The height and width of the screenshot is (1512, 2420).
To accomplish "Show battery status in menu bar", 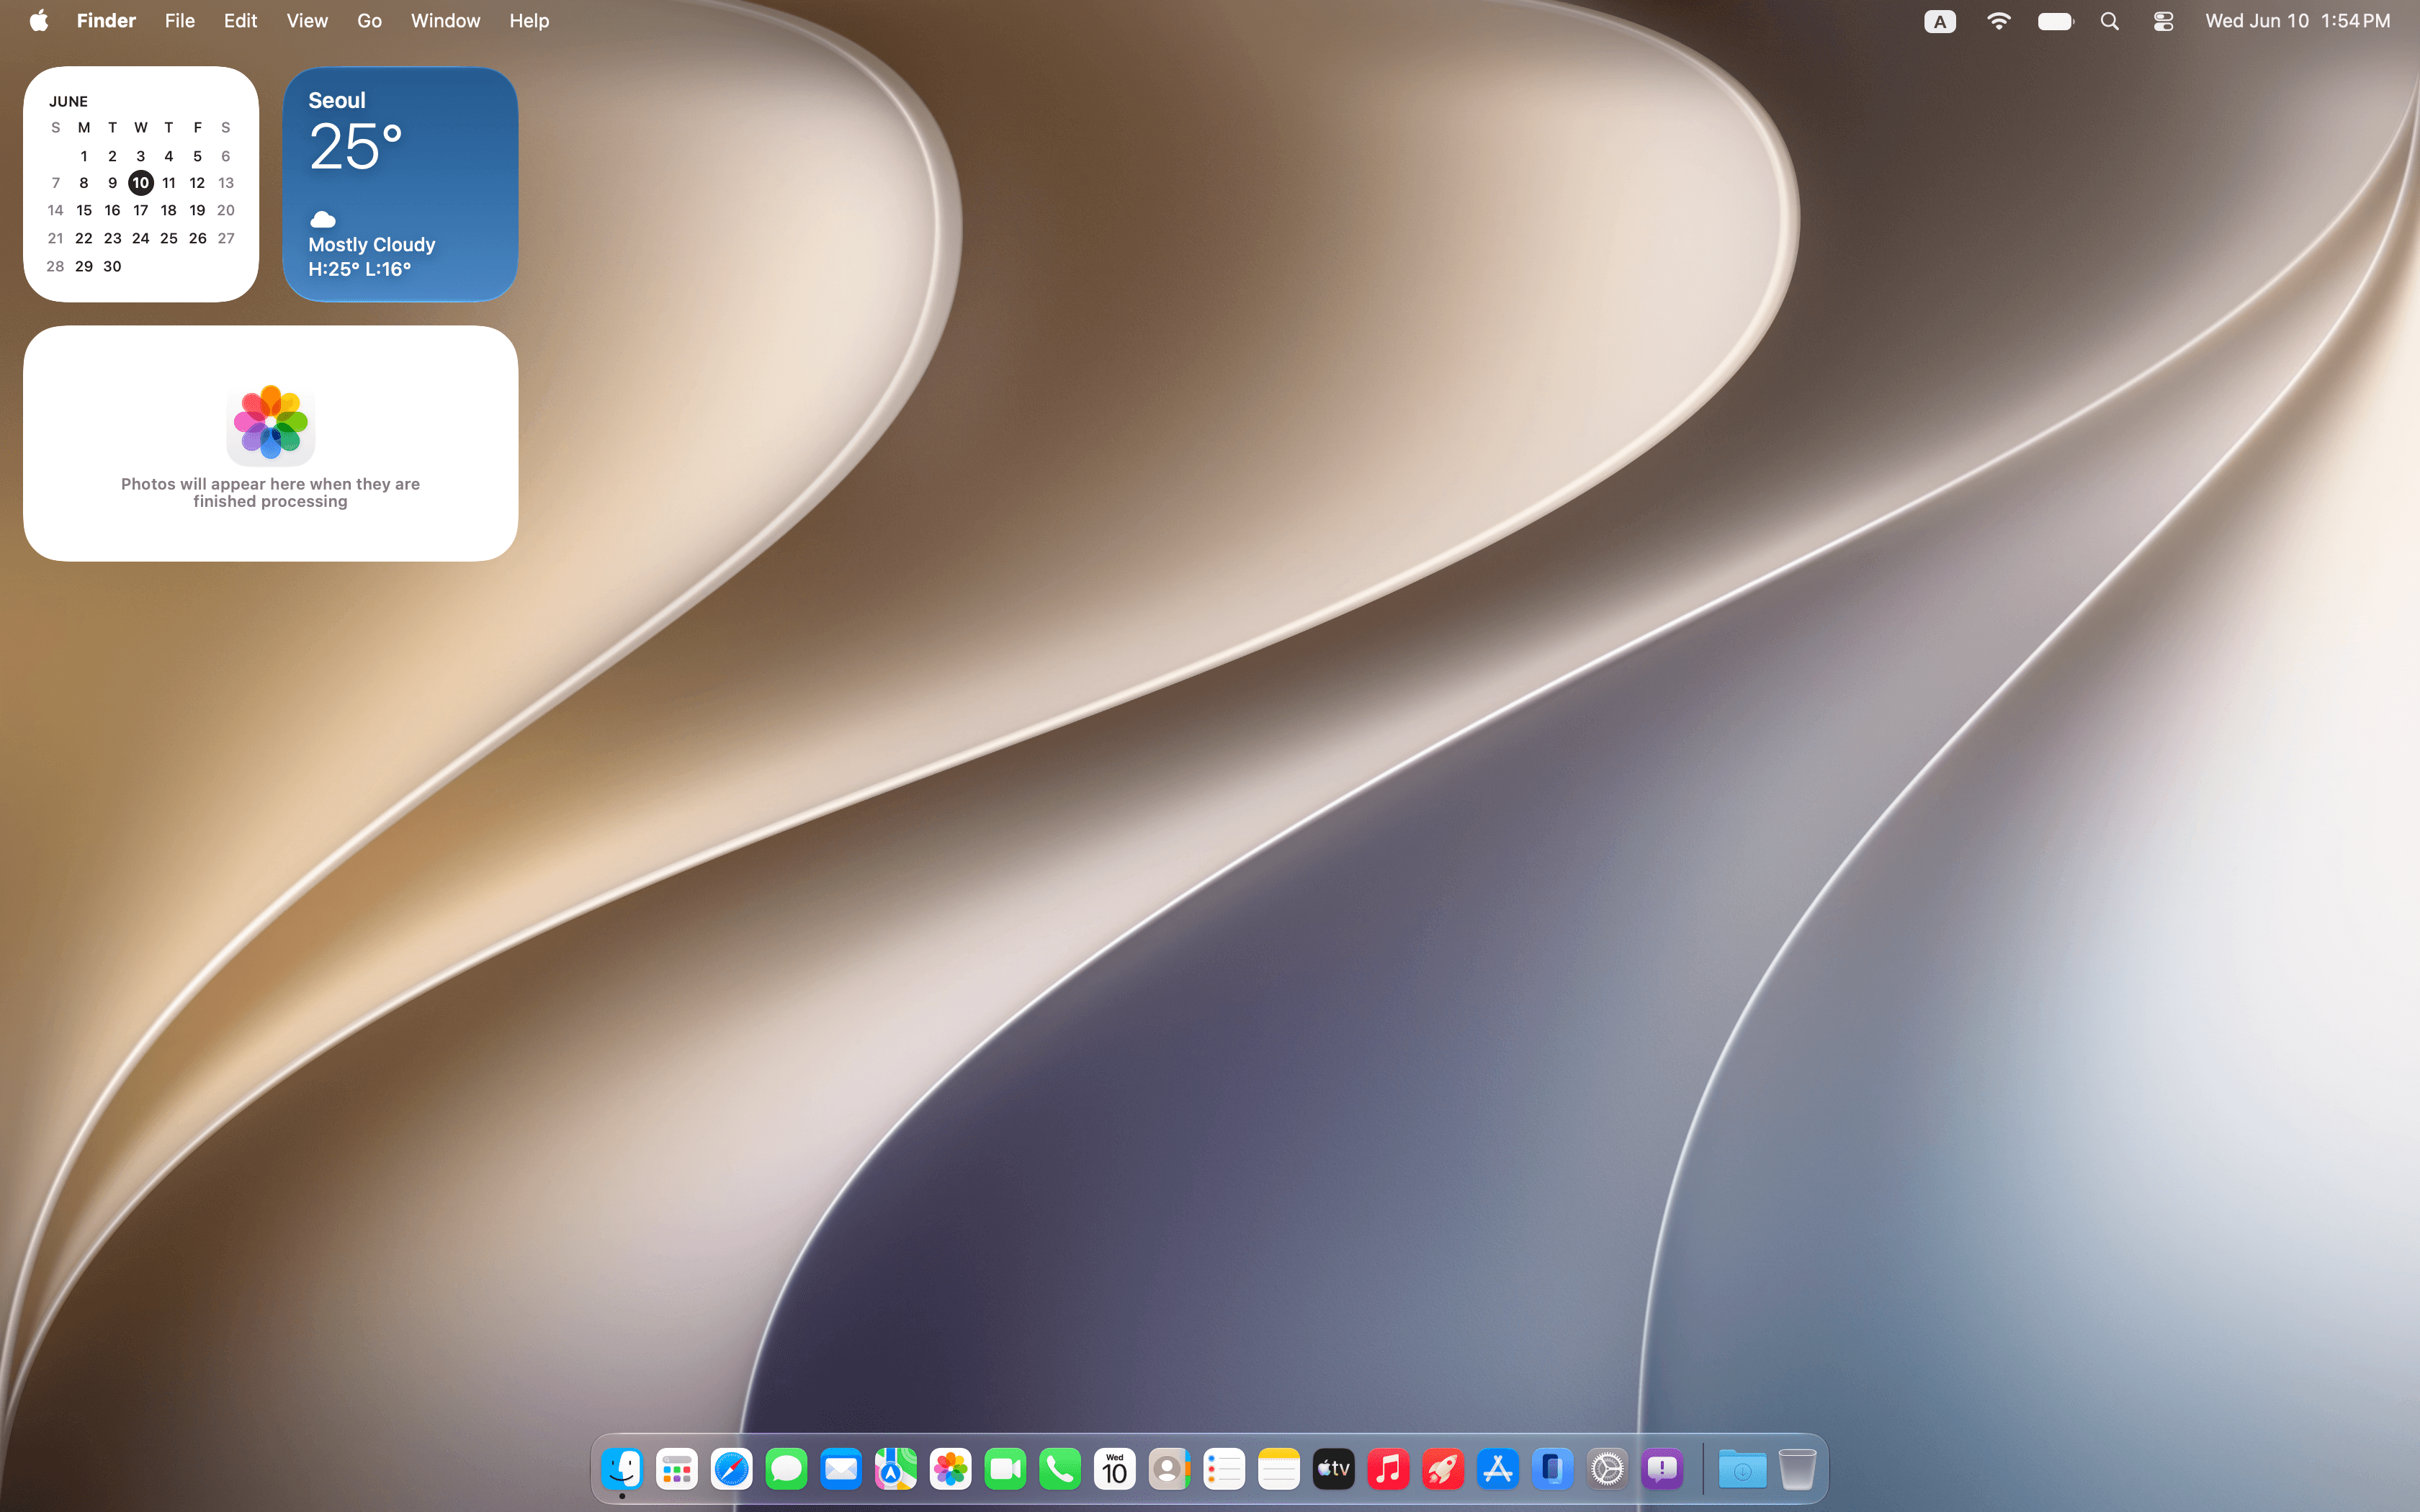I will (x=2056, y=21).
